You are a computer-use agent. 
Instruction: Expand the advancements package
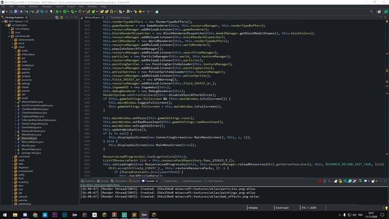tap(13, 40)
